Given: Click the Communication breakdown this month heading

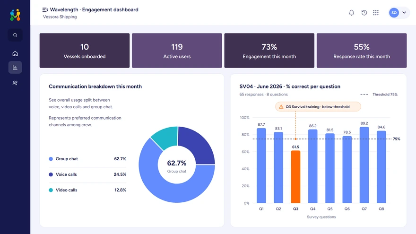Looking at the screenshot, I should click(x=95, y=87).
